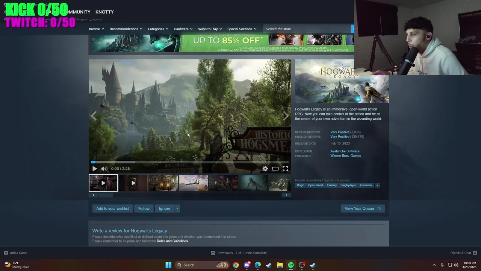Click left arrow on thumbnail strip scrollbar
Image resolution: width=481 pixels, height=271 pixels.
[94, 195]
